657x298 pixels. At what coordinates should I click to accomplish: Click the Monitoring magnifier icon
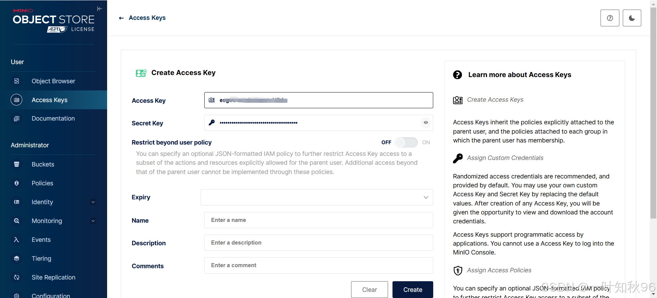(x=16, y=221)
